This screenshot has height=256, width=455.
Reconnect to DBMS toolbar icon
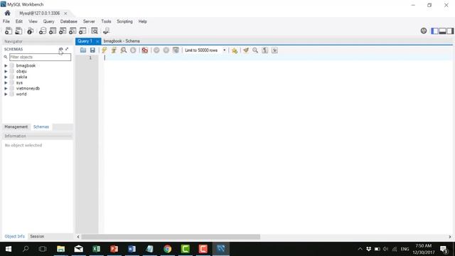[106, 31]
